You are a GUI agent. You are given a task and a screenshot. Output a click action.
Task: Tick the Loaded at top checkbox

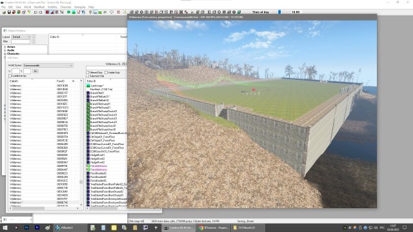[10, 76]
